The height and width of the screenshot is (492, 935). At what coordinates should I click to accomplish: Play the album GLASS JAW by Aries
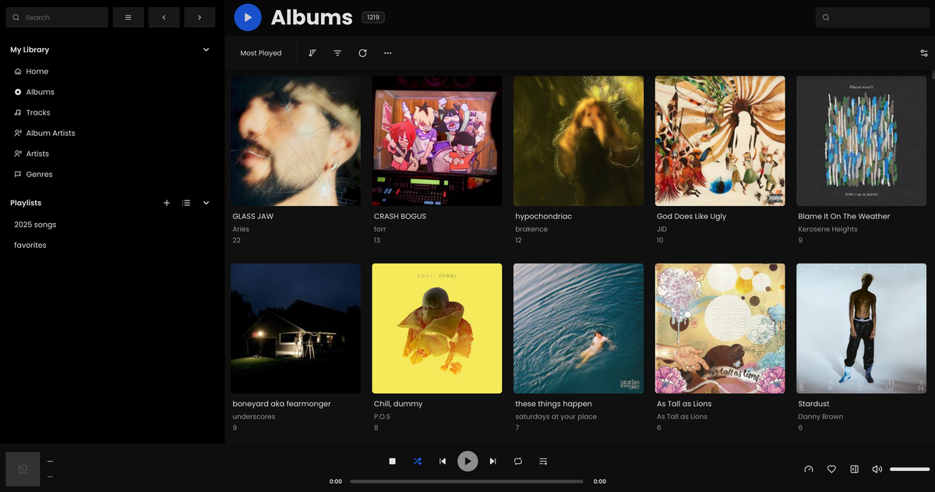(x=295, y=140)
